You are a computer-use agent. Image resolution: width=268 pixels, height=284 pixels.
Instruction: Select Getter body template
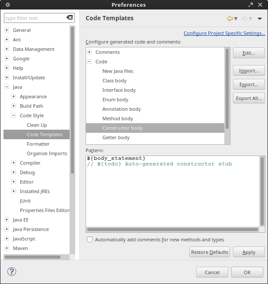tap(116, 137)
